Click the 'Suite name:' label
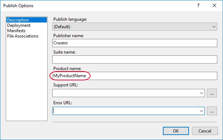Screen dimensions: 223x140 [64, 52]
